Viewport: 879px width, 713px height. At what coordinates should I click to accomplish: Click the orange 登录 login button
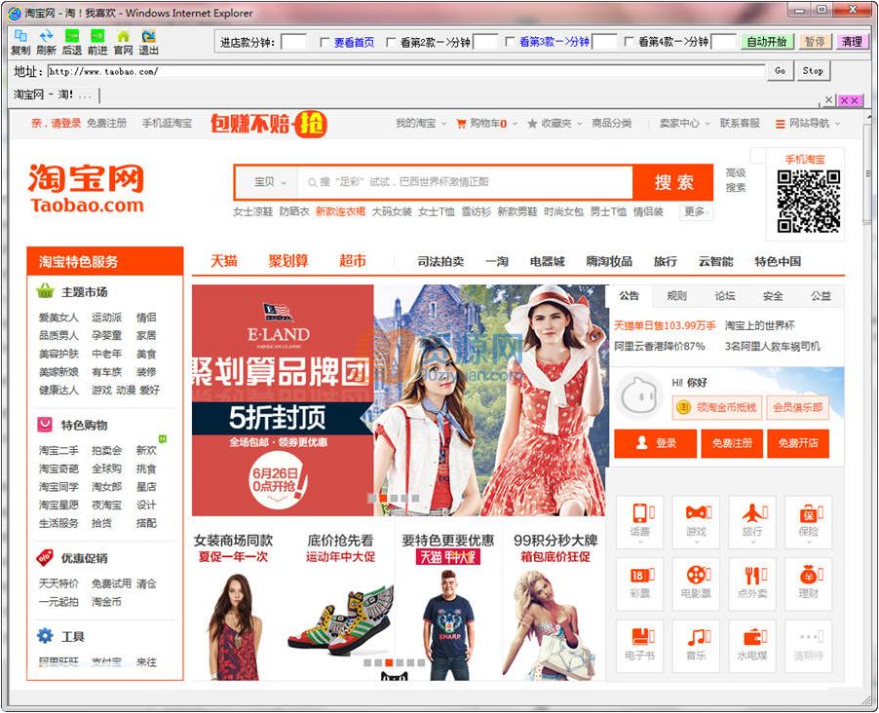click(655, 443)
